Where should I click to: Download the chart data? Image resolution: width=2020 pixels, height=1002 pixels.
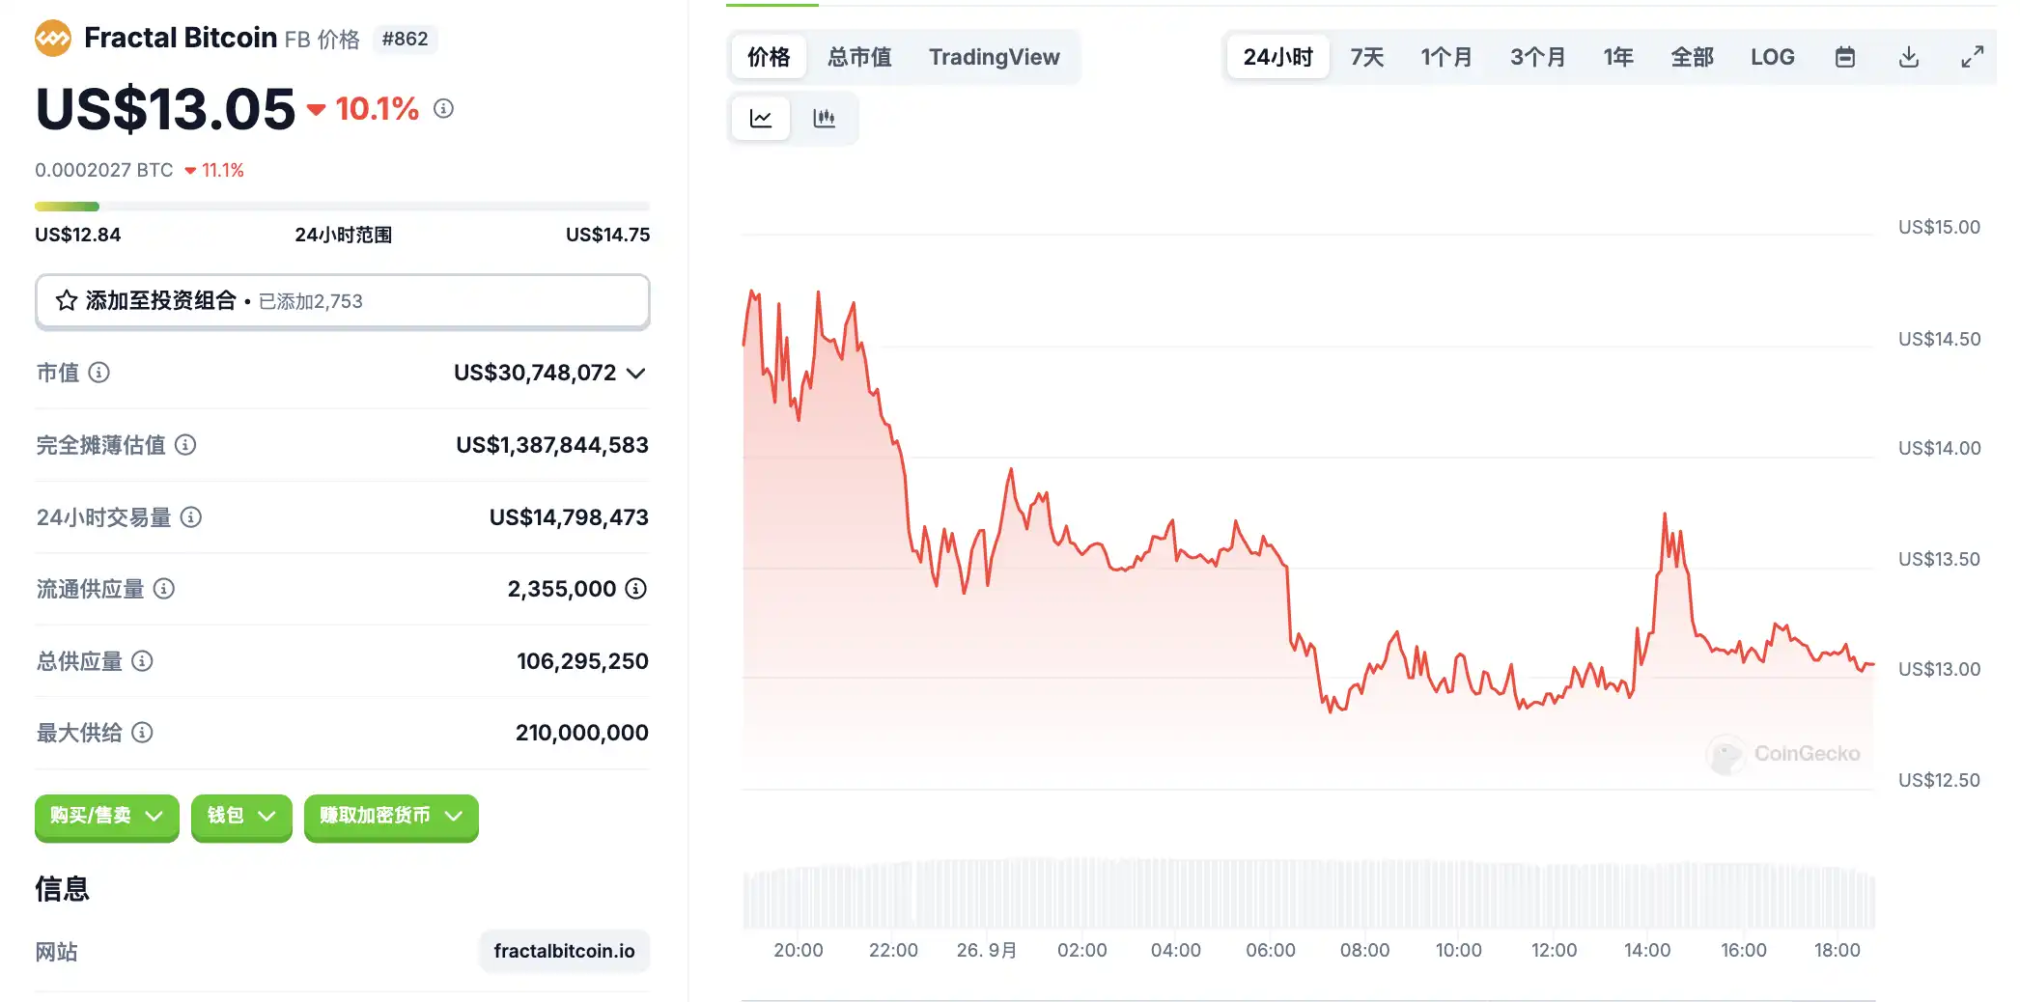(x=1908, y=58)
